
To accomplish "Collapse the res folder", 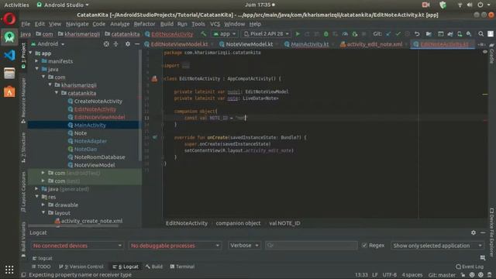I will pos(37,197).
